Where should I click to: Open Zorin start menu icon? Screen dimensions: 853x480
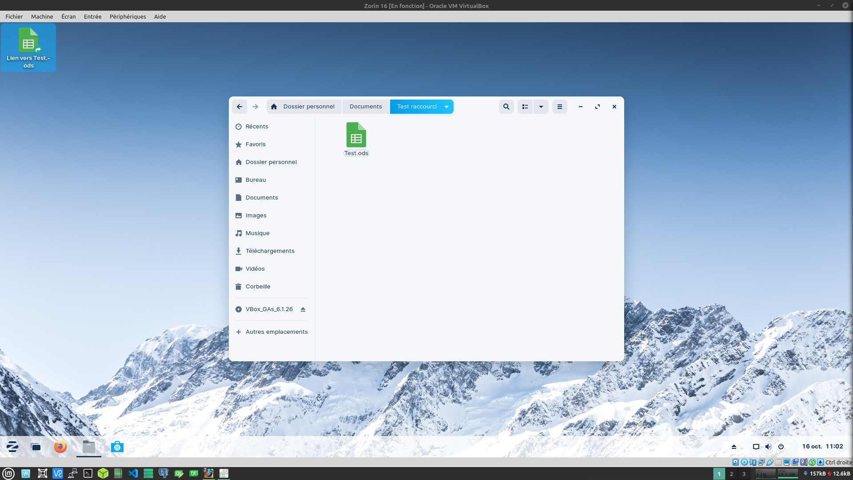click(x=12, y=447)
